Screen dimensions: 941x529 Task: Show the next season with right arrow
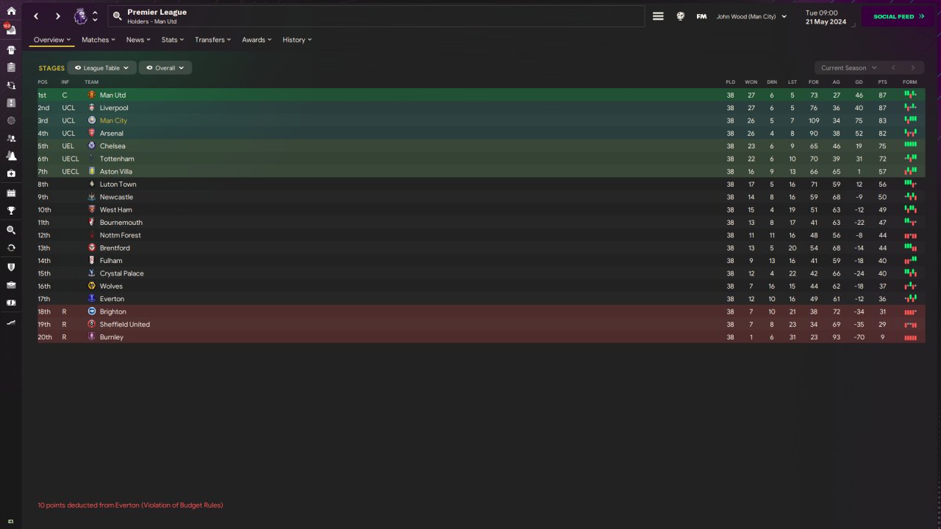coord(913,68)
